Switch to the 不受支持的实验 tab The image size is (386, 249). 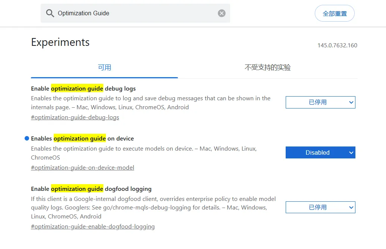(267, 67)
